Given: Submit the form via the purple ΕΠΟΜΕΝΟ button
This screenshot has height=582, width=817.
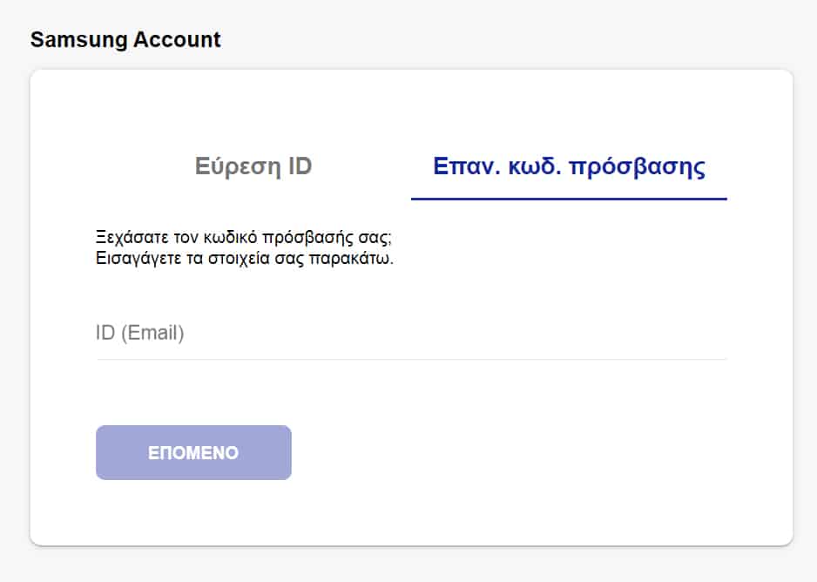Looking at the screenshot, I should (193, 453).
